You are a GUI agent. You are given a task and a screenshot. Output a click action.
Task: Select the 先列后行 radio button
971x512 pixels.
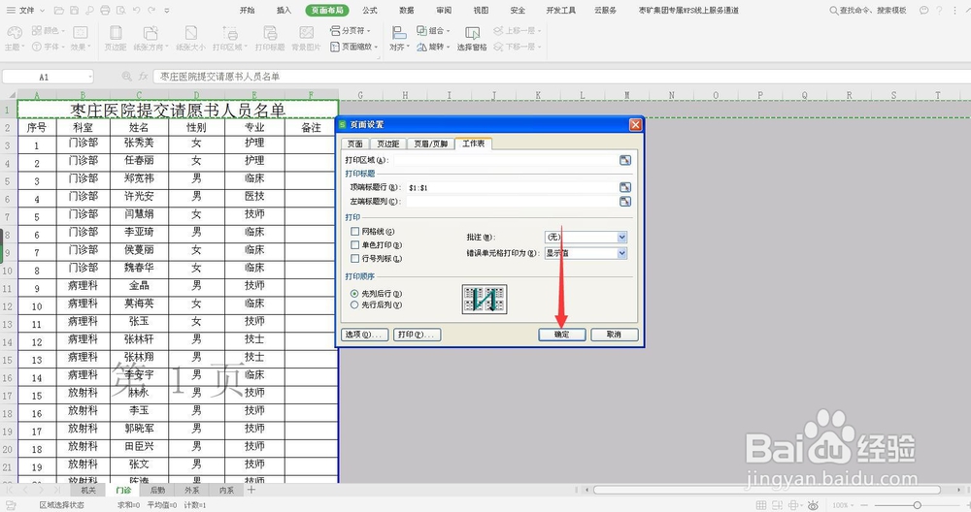(x=354, y=294)
